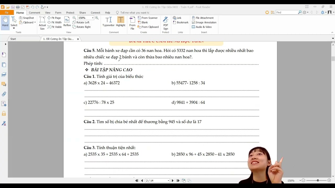This screenshot has width=335, height=188.
Task: Open the advanced folder search icon
Action: coord(272,12)
